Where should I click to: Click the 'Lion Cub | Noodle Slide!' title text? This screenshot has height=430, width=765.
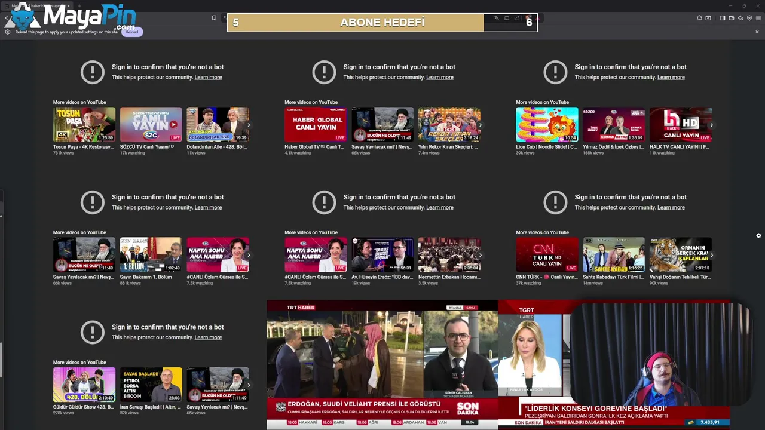coord(546,147)
